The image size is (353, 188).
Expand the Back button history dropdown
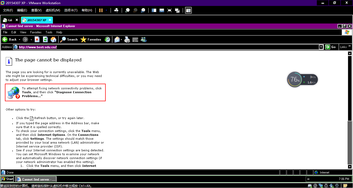[19, 40]
